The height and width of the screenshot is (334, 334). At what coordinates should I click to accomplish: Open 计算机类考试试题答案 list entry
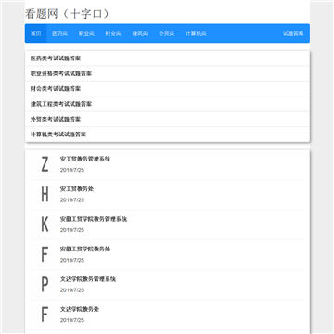pos(167,135)
